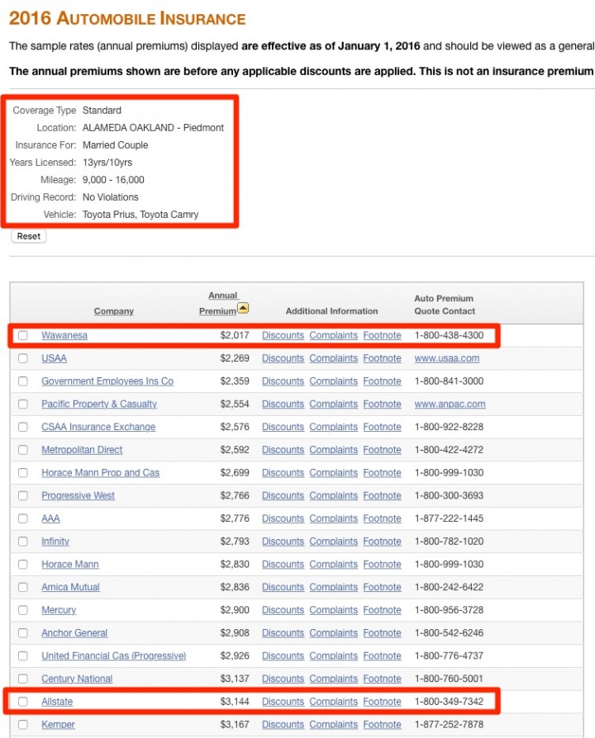This screenshot has width=595, height=738.
Task: Visit the www.anpac.com link
Action: [x=450, y=404]
